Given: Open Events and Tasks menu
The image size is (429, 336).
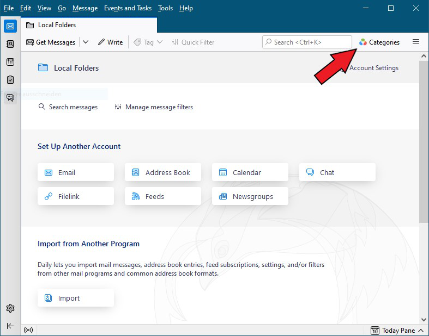Looking at the screenshot, I should pos(128,8).
